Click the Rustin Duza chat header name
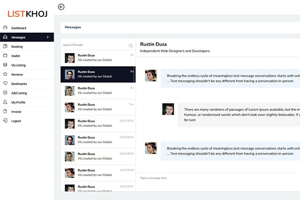This screenshot has height=200, width=300. point(153,44)
